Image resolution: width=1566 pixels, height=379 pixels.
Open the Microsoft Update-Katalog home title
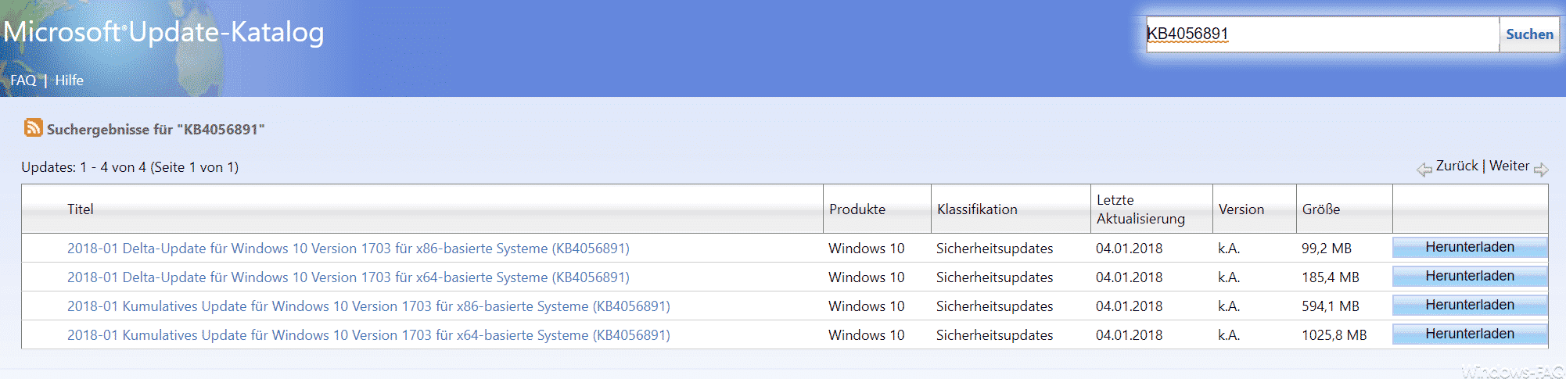pyautogui.click(x=163, y=32)
